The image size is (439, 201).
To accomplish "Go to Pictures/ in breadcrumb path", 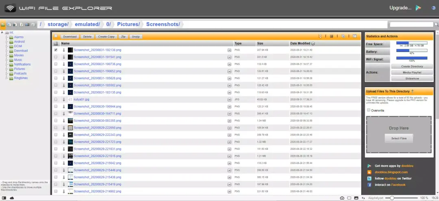I will point(128,24).
